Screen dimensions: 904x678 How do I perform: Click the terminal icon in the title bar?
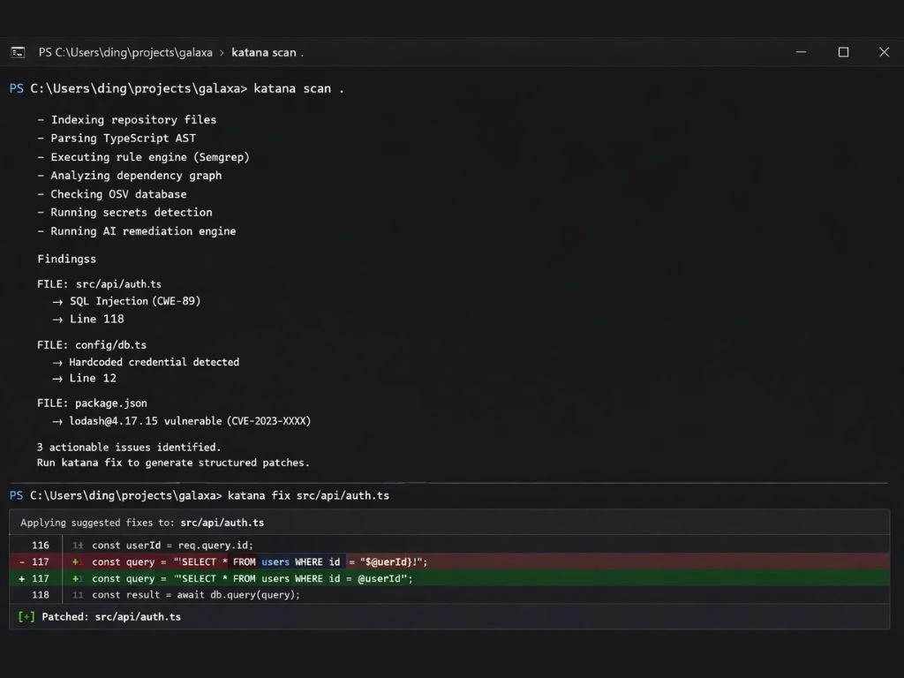pyautogui.click(x=18, y=52)
